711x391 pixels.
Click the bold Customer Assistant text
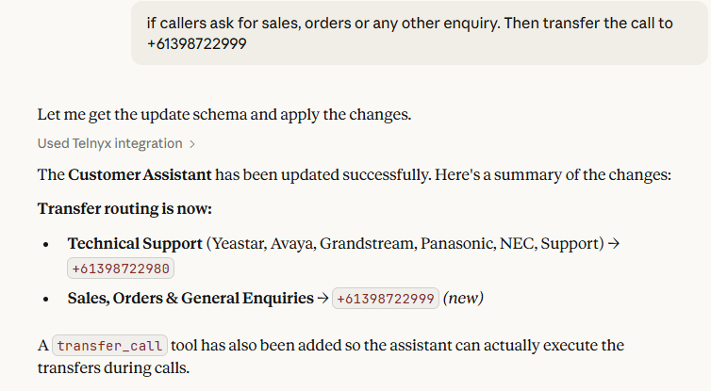click(140, 175)
